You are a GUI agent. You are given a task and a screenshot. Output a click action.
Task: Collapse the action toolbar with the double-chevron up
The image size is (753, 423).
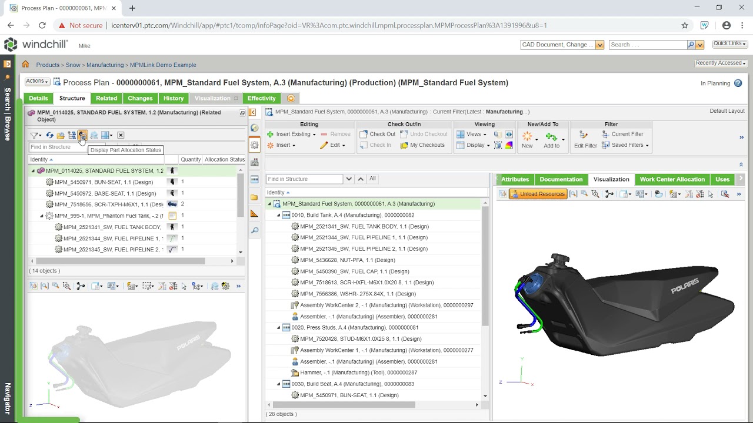click(741, 164)
